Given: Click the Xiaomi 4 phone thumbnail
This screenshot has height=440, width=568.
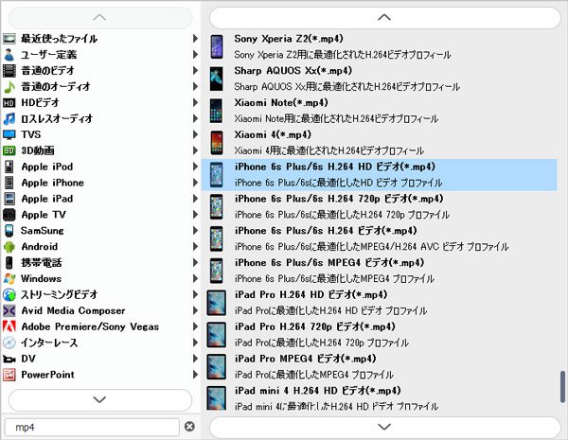Looking at the screenshot, I should coord(217,143).
